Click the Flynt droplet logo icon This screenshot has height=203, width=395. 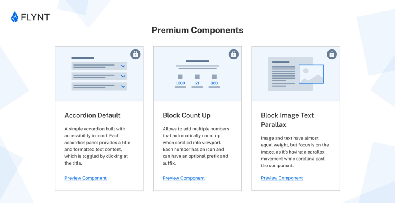pos(15,17)
